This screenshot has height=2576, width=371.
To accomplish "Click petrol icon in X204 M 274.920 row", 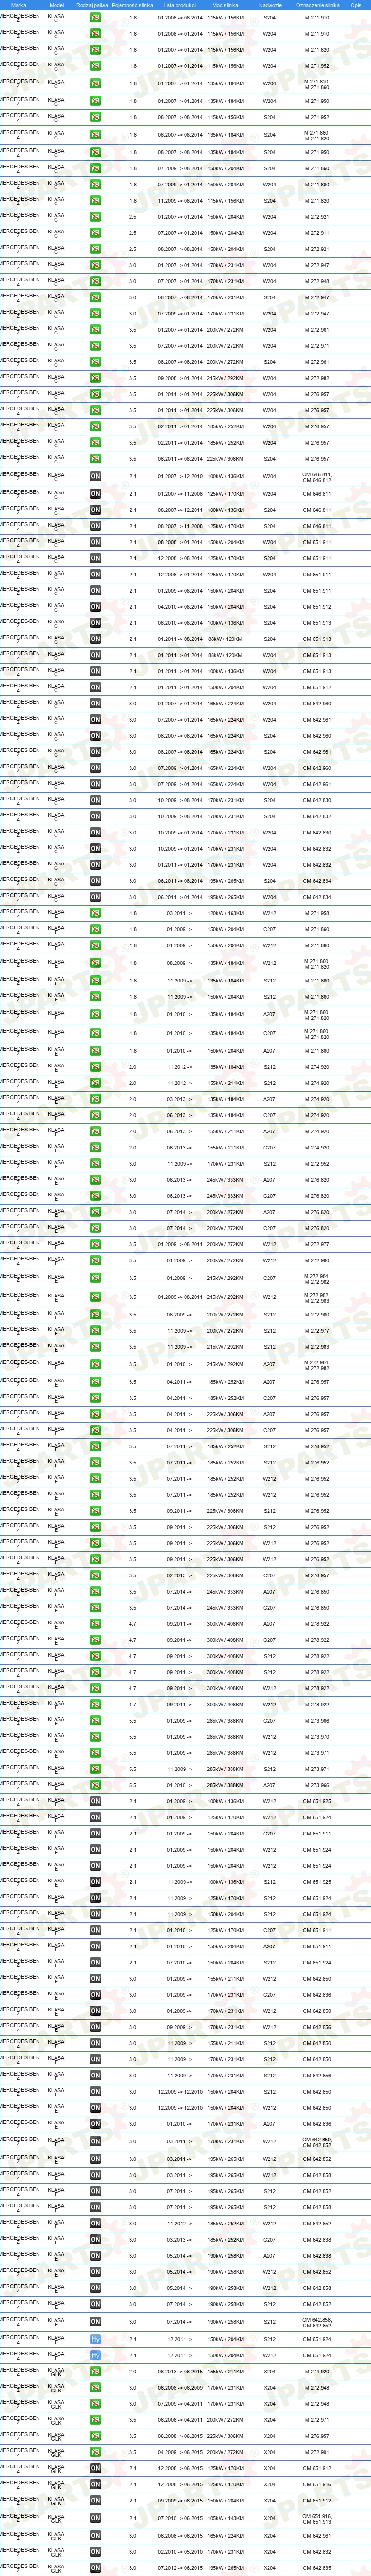I will (95, 2372).
